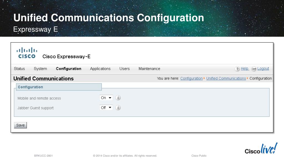Click the Expressway E slide subtitle
This screenshot has height=159, width=284.
point(35,29)
